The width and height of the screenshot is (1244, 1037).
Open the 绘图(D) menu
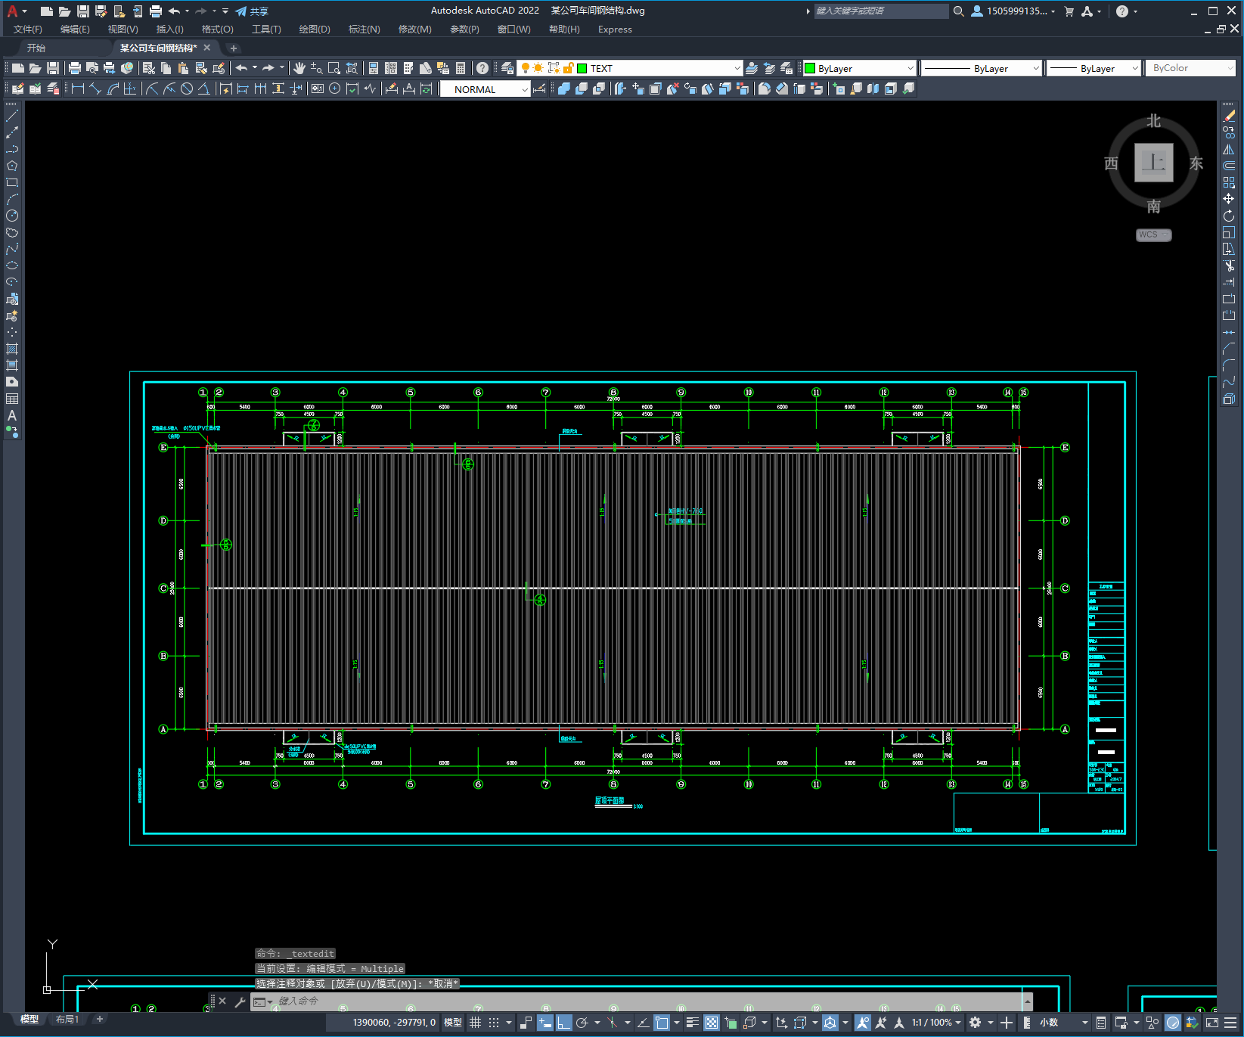pyautogui.click(x=315, y=29)
